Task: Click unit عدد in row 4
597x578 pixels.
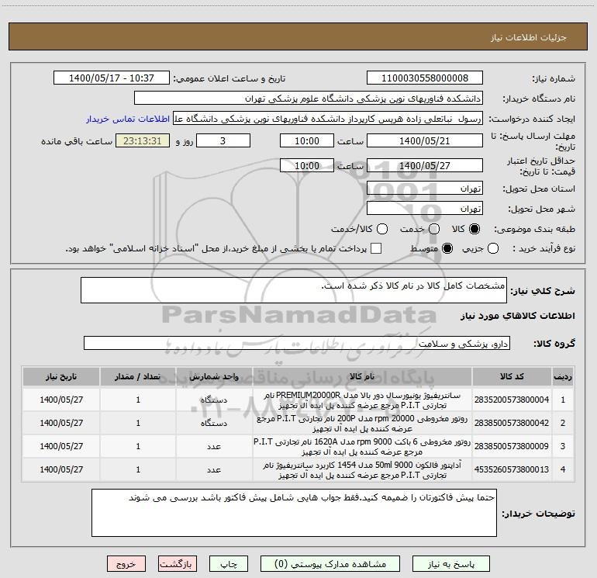Action: [214, 469]
